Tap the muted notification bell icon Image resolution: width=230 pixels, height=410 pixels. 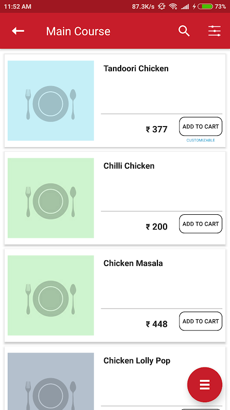click(x=162, y=7)
